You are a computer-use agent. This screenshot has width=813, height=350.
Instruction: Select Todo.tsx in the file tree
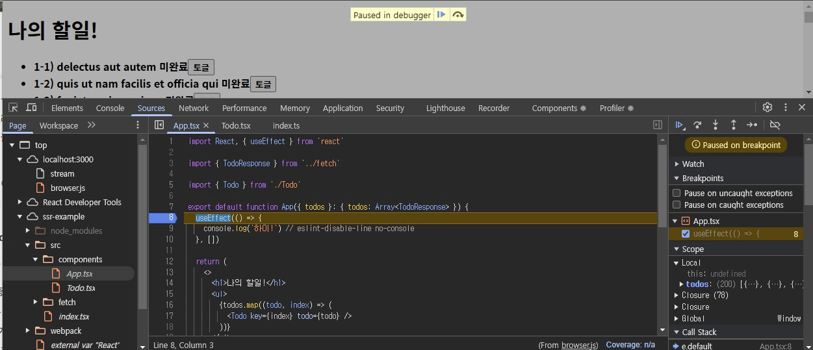81,288
